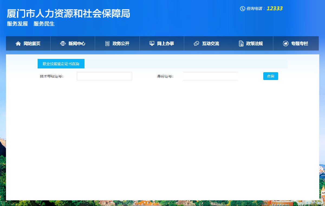Image resolution: width=325 pixels, height=206 pixels.
Task: Click the policy file icon beside 政策法规
Action: point(241,44)
